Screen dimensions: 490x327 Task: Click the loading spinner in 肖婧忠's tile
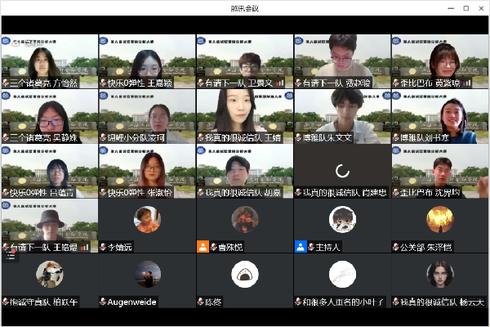343,171
